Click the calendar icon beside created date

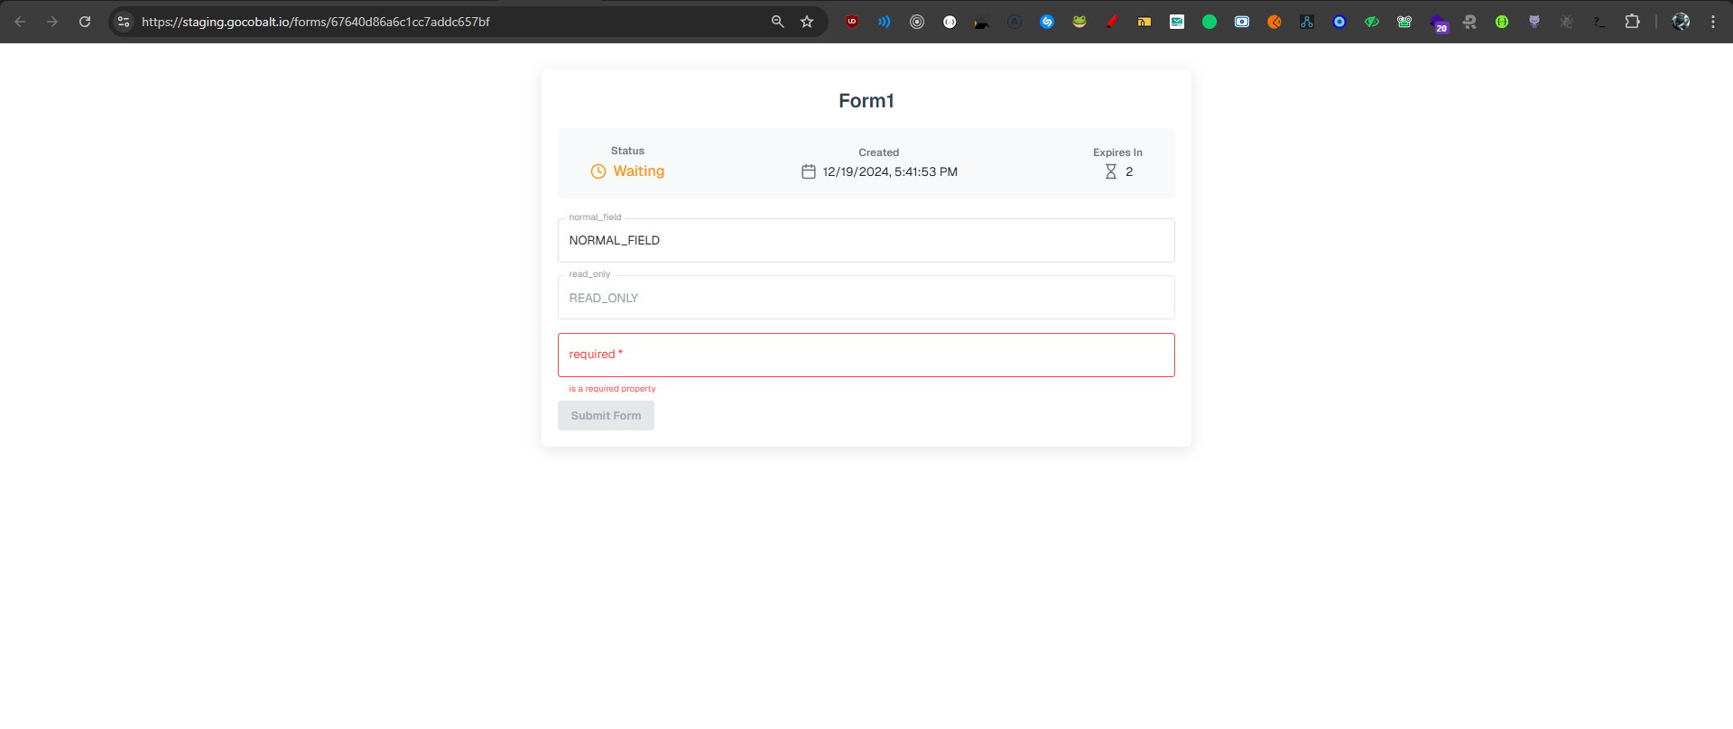tap(809, 171)
